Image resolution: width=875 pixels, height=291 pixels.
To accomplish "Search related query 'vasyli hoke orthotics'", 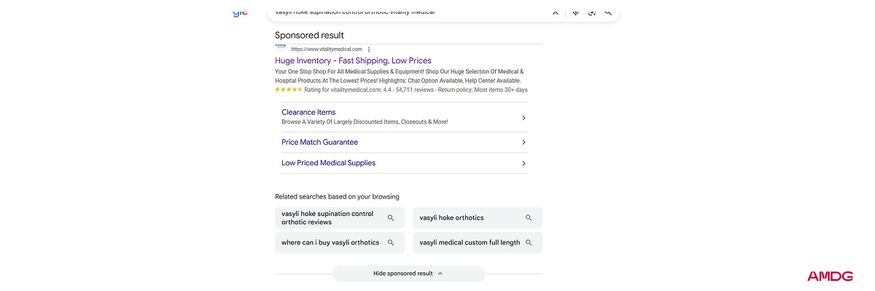I will 478,218.
